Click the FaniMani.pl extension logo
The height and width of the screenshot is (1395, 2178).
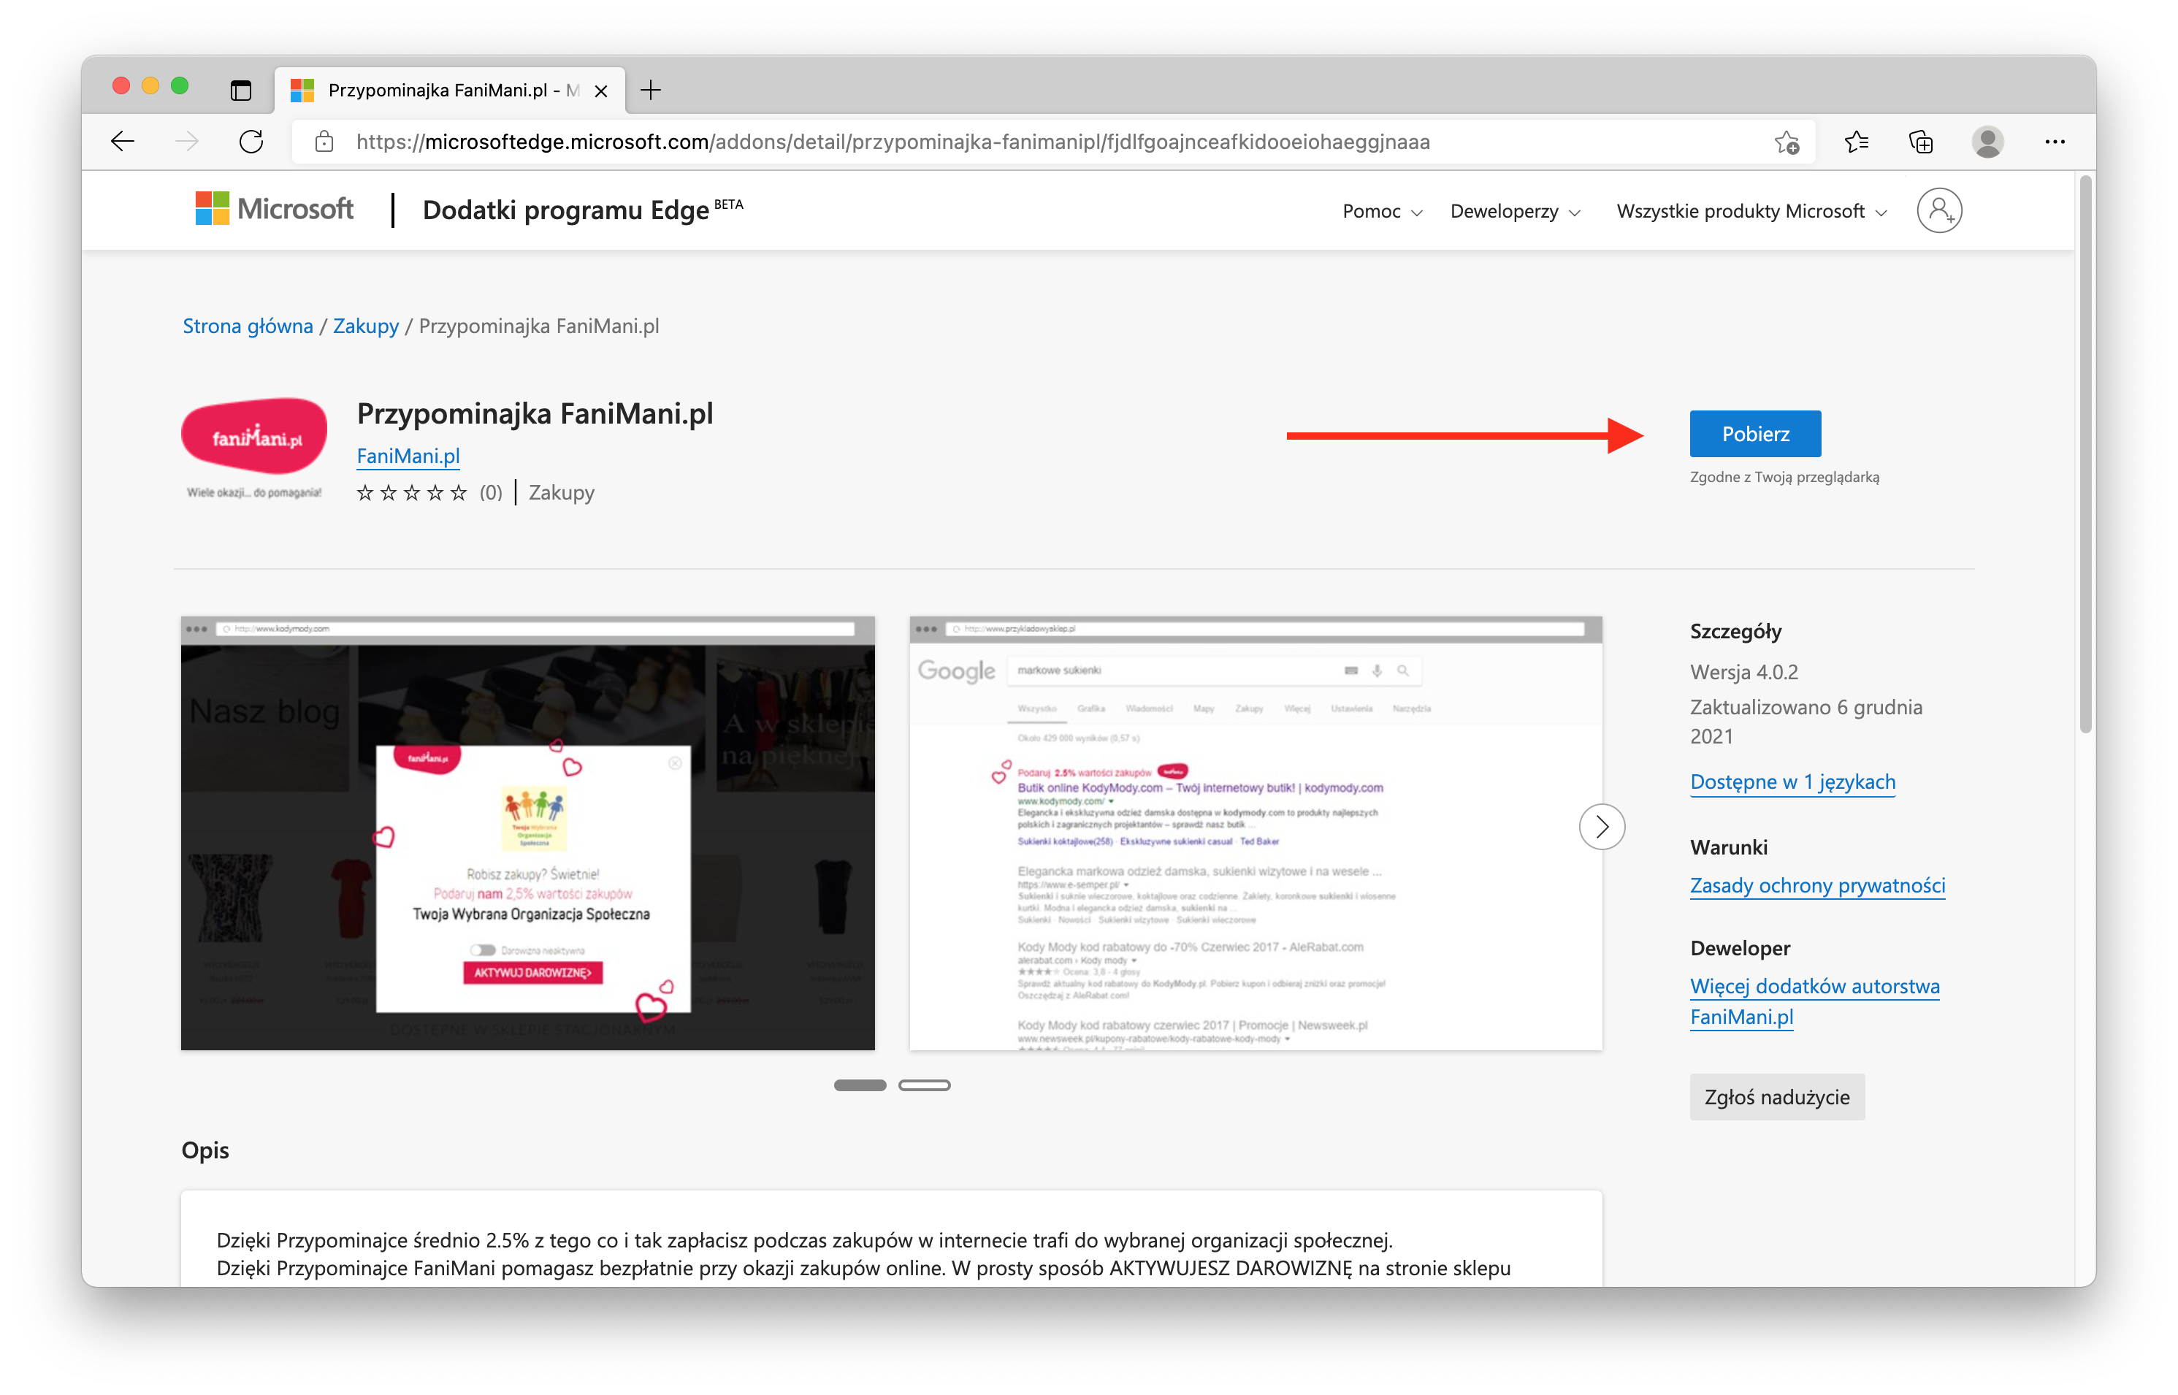tap(254, 448)
